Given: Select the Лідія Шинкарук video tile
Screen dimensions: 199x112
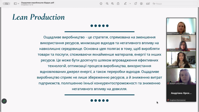Looking at the screenshot, I should tap(181, 43).
